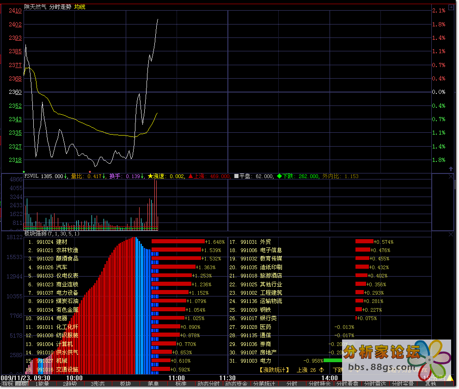Select sector row 991003 电力

click(x=250, y=361)
